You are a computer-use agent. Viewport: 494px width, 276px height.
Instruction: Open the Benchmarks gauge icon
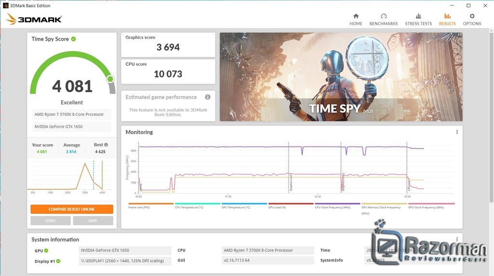(x=384, y=16)
